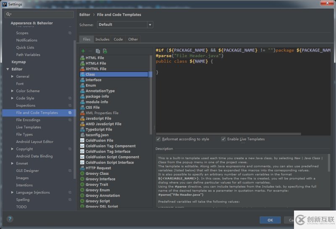Open the Live Templates settings page
The width and height of the screenshot is (336, 229).
[x=29, y=127]
